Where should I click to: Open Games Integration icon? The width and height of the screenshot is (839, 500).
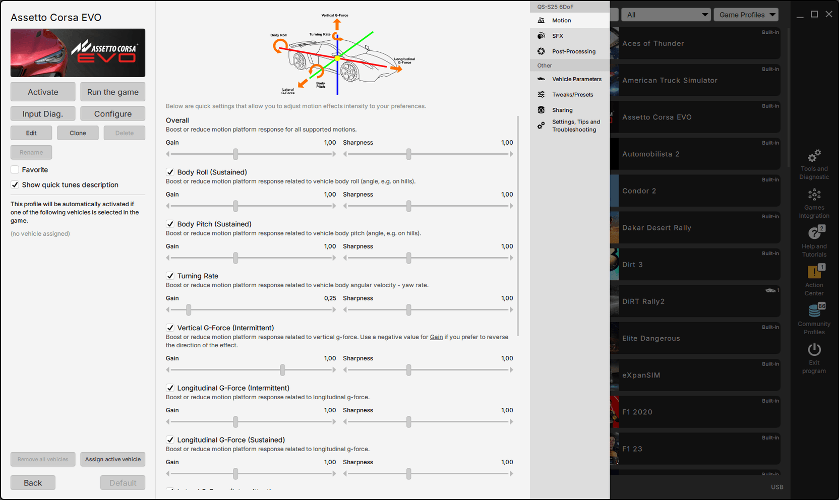[x=814, y=195]
